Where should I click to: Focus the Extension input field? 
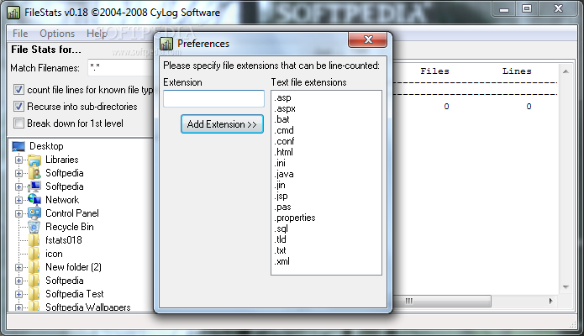tap(213, 99)
